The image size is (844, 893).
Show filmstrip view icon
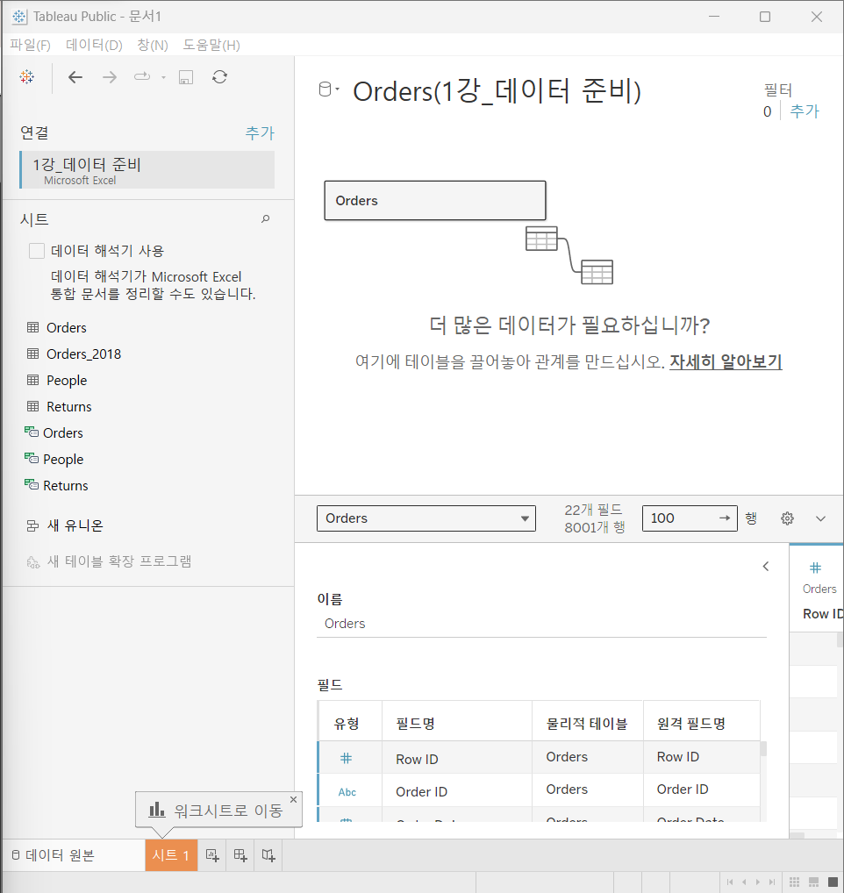tap(814, 882)
